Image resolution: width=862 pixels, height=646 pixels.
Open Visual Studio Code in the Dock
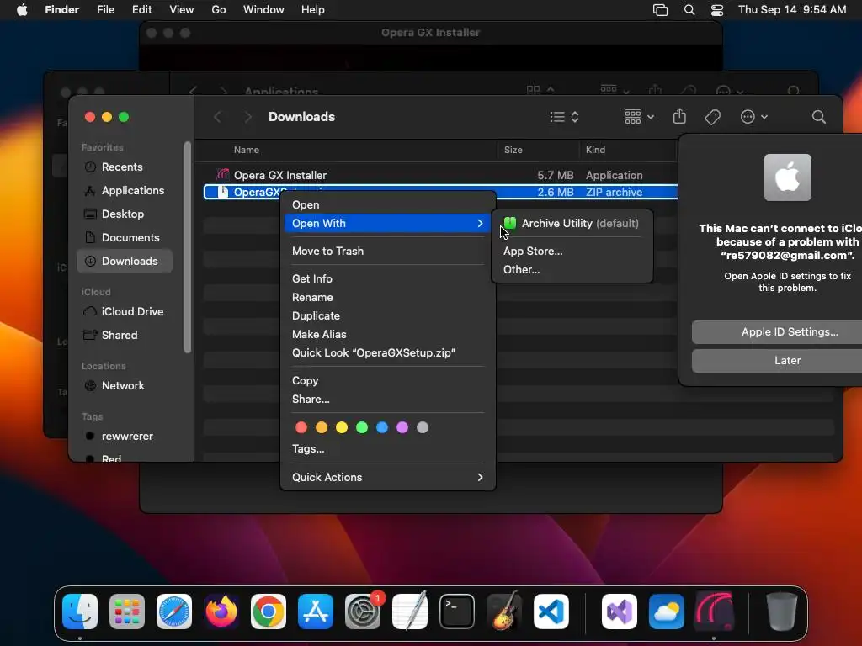[551, 612]
